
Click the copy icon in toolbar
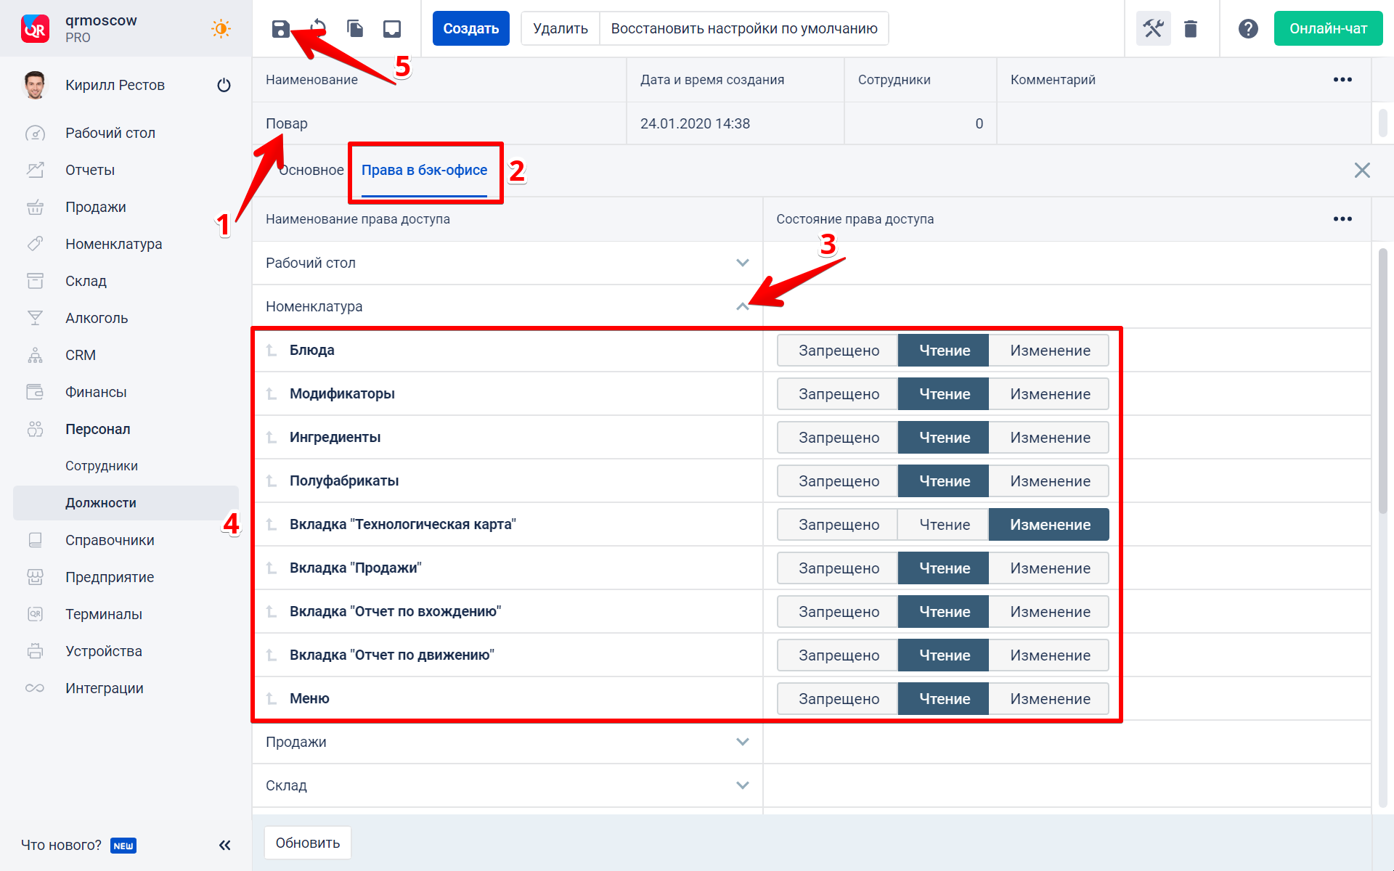(356, 27)
